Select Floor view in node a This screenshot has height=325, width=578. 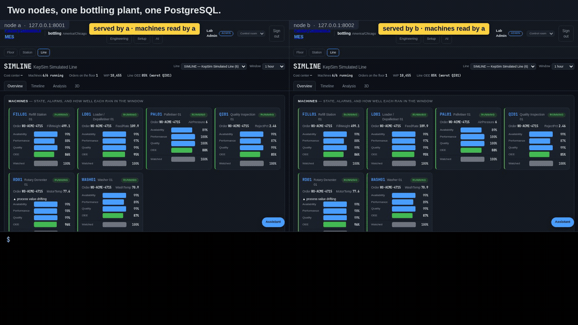(x=11, y=53)
